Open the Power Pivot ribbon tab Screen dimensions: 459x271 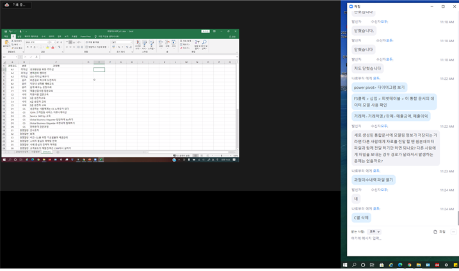point(86,36)
